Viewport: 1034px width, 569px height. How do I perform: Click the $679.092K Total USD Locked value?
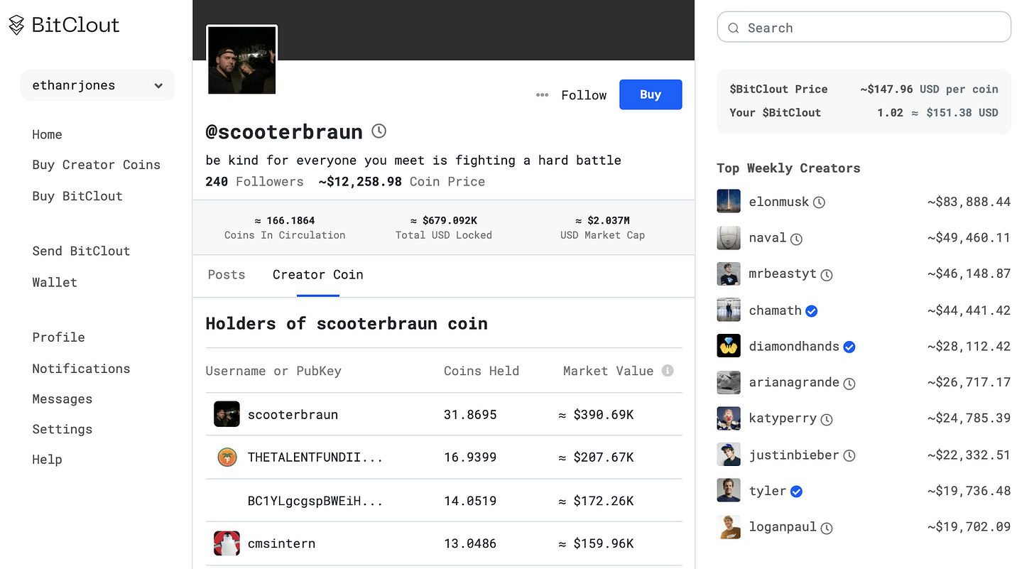pos(444,221)
